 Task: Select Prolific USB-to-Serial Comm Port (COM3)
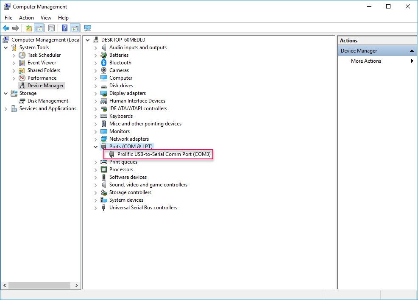click(x=164, y=154)
